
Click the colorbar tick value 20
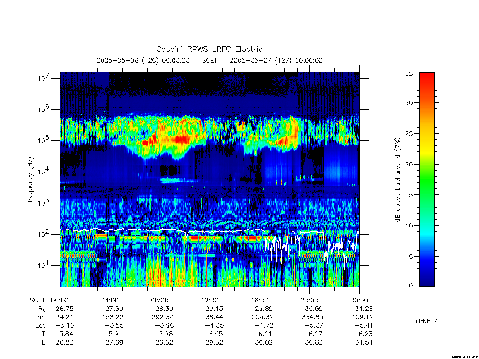408,164
